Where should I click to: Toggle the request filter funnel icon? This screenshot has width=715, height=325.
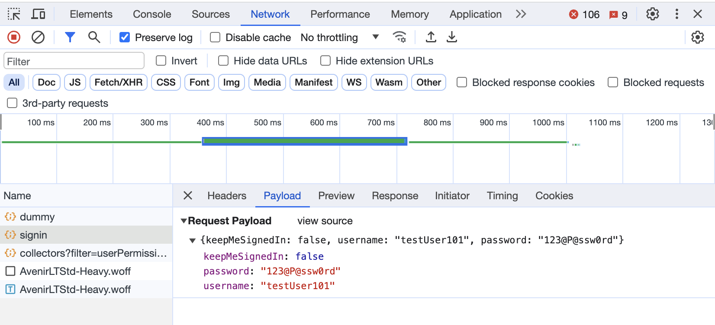70,38
